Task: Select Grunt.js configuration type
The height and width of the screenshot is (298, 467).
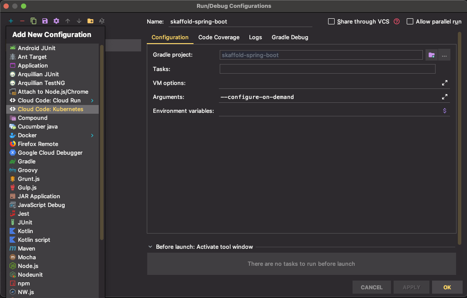Action: click(x=52, y=179)
